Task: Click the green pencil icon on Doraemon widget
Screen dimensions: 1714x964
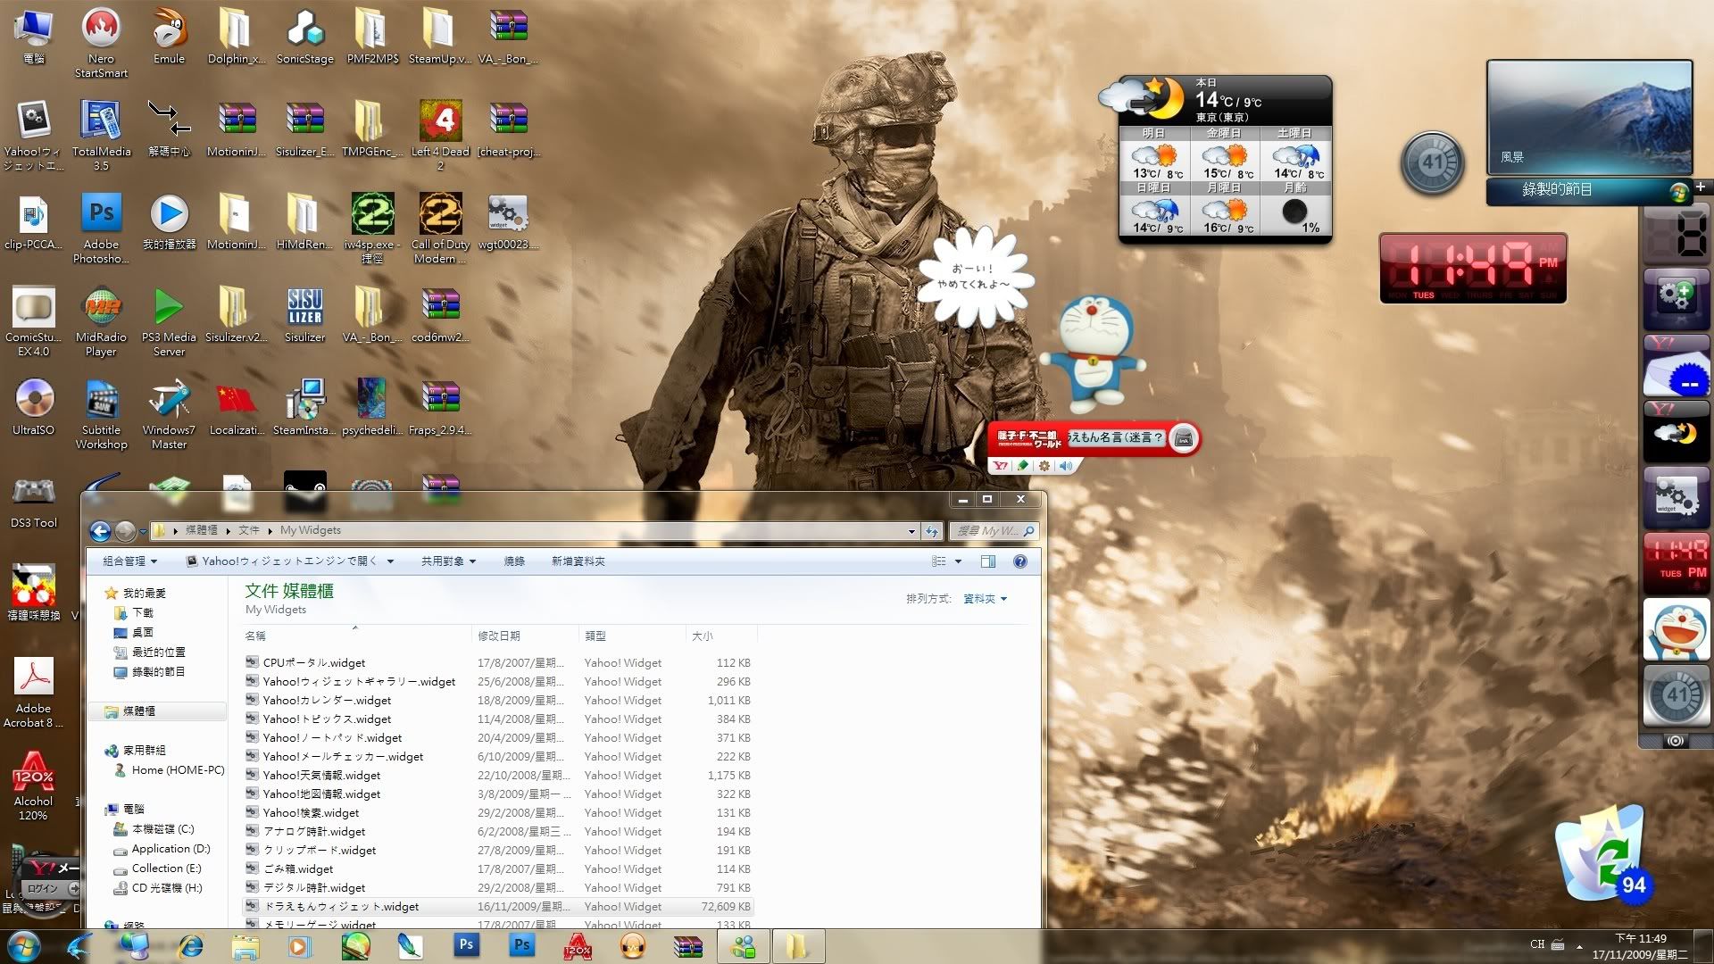Action: 1023,465
